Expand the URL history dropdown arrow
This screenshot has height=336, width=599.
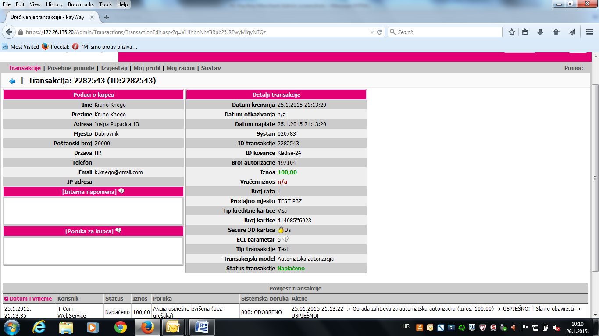[x=372, y=32]
